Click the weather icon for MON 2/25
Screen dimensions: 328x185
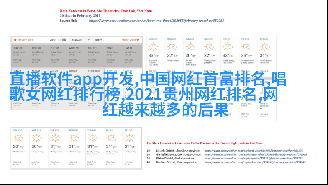[37, 138]
